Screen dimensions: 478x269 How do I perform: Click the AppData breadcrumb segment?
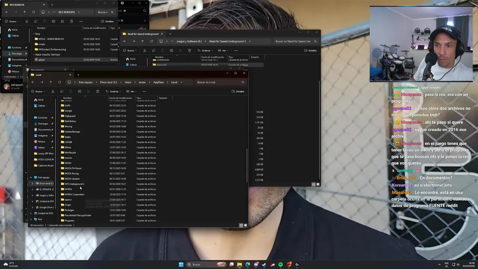[x=158, y=82]
